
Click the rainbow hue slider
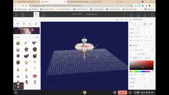(140, 72)
